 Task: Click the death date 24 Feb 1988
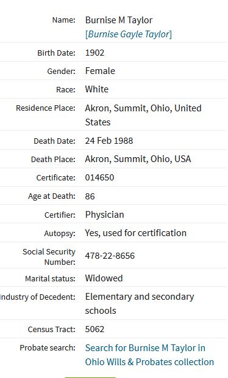coord(109,141)
